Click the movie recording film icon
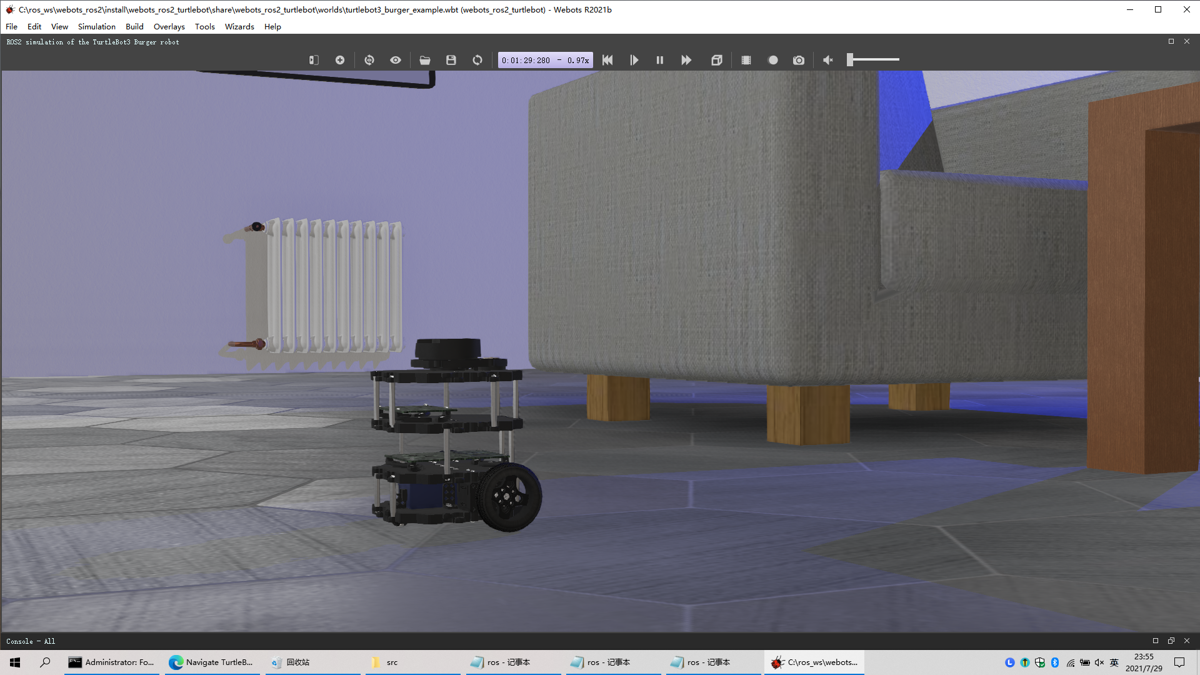Viewport: 1200px width, 675px height. point(746,60)
